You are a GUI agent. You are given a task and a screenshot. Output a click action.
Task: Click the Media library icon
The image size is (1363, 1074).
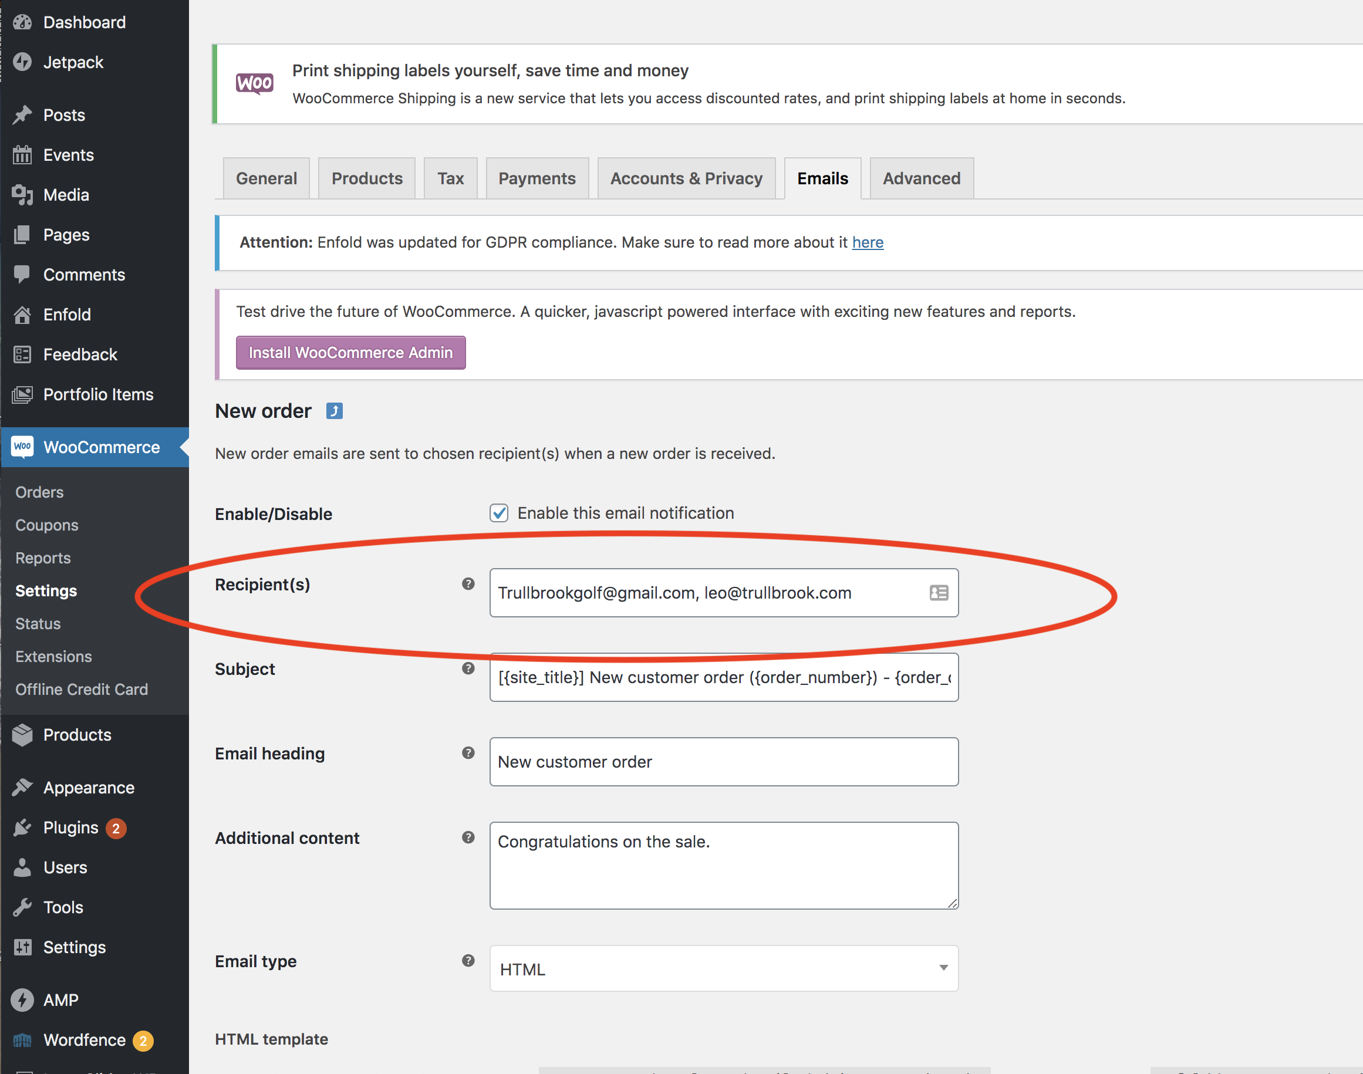[22, 194]
